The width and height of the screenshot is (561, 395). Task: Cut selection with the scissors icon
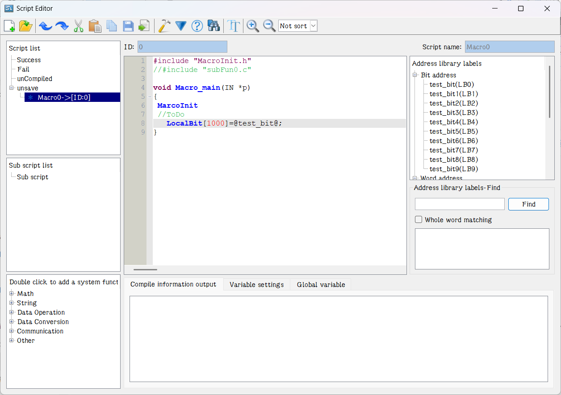point(79,26)
